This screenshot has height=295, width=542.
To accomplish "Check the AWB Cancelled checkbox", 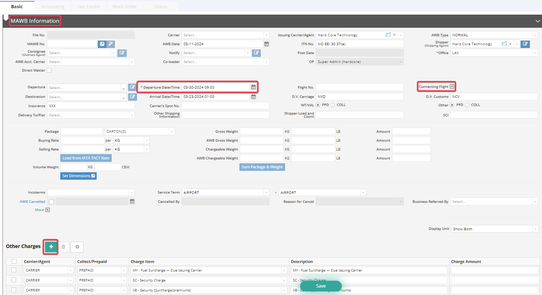I will 51,202.
